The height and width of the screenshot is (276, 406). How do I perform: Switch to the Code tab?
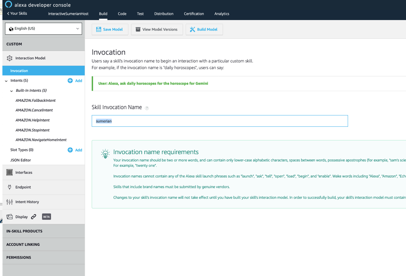122,14
